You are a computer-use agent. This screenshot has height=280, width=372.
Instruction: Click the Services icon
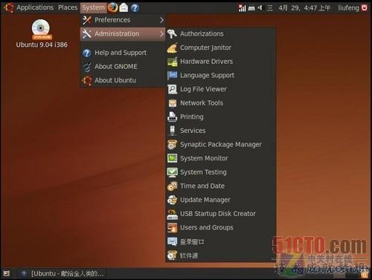click(x=172, y=131)
